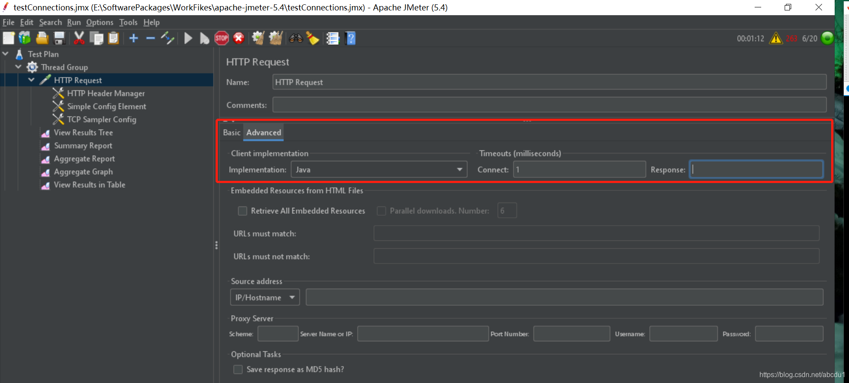Check Save response as MD5 hash
Viewport: 849px width, 383px height.
point(238,370)
